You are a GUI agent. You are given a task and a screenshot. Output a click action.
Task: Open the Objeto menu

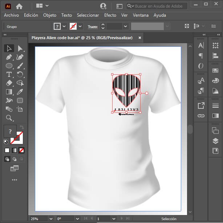coord(50,15)
